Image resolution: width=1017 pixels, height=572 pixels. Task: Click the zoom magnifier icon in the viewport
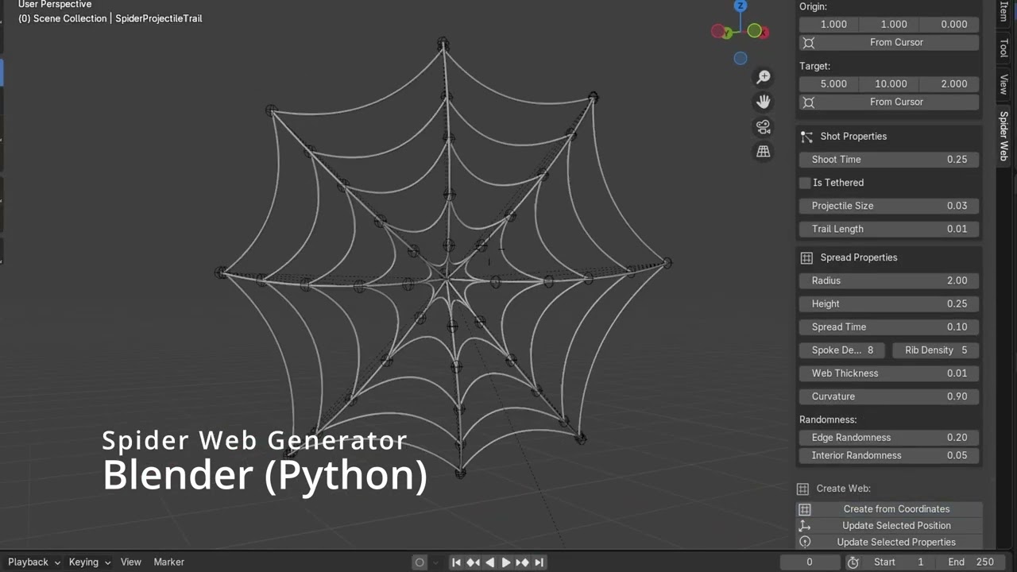click(764, 77)
